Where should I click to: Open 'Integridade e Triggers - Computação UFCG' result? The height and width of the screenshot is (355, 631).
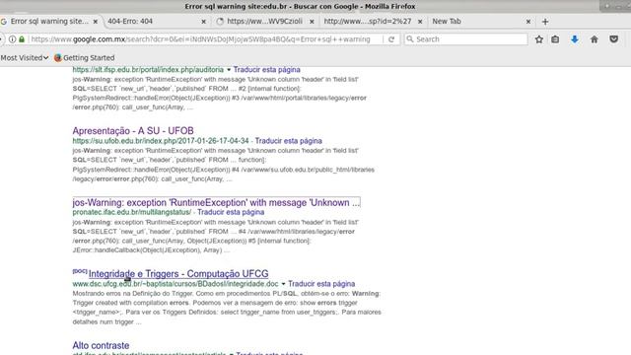click(x=178, y=274)
